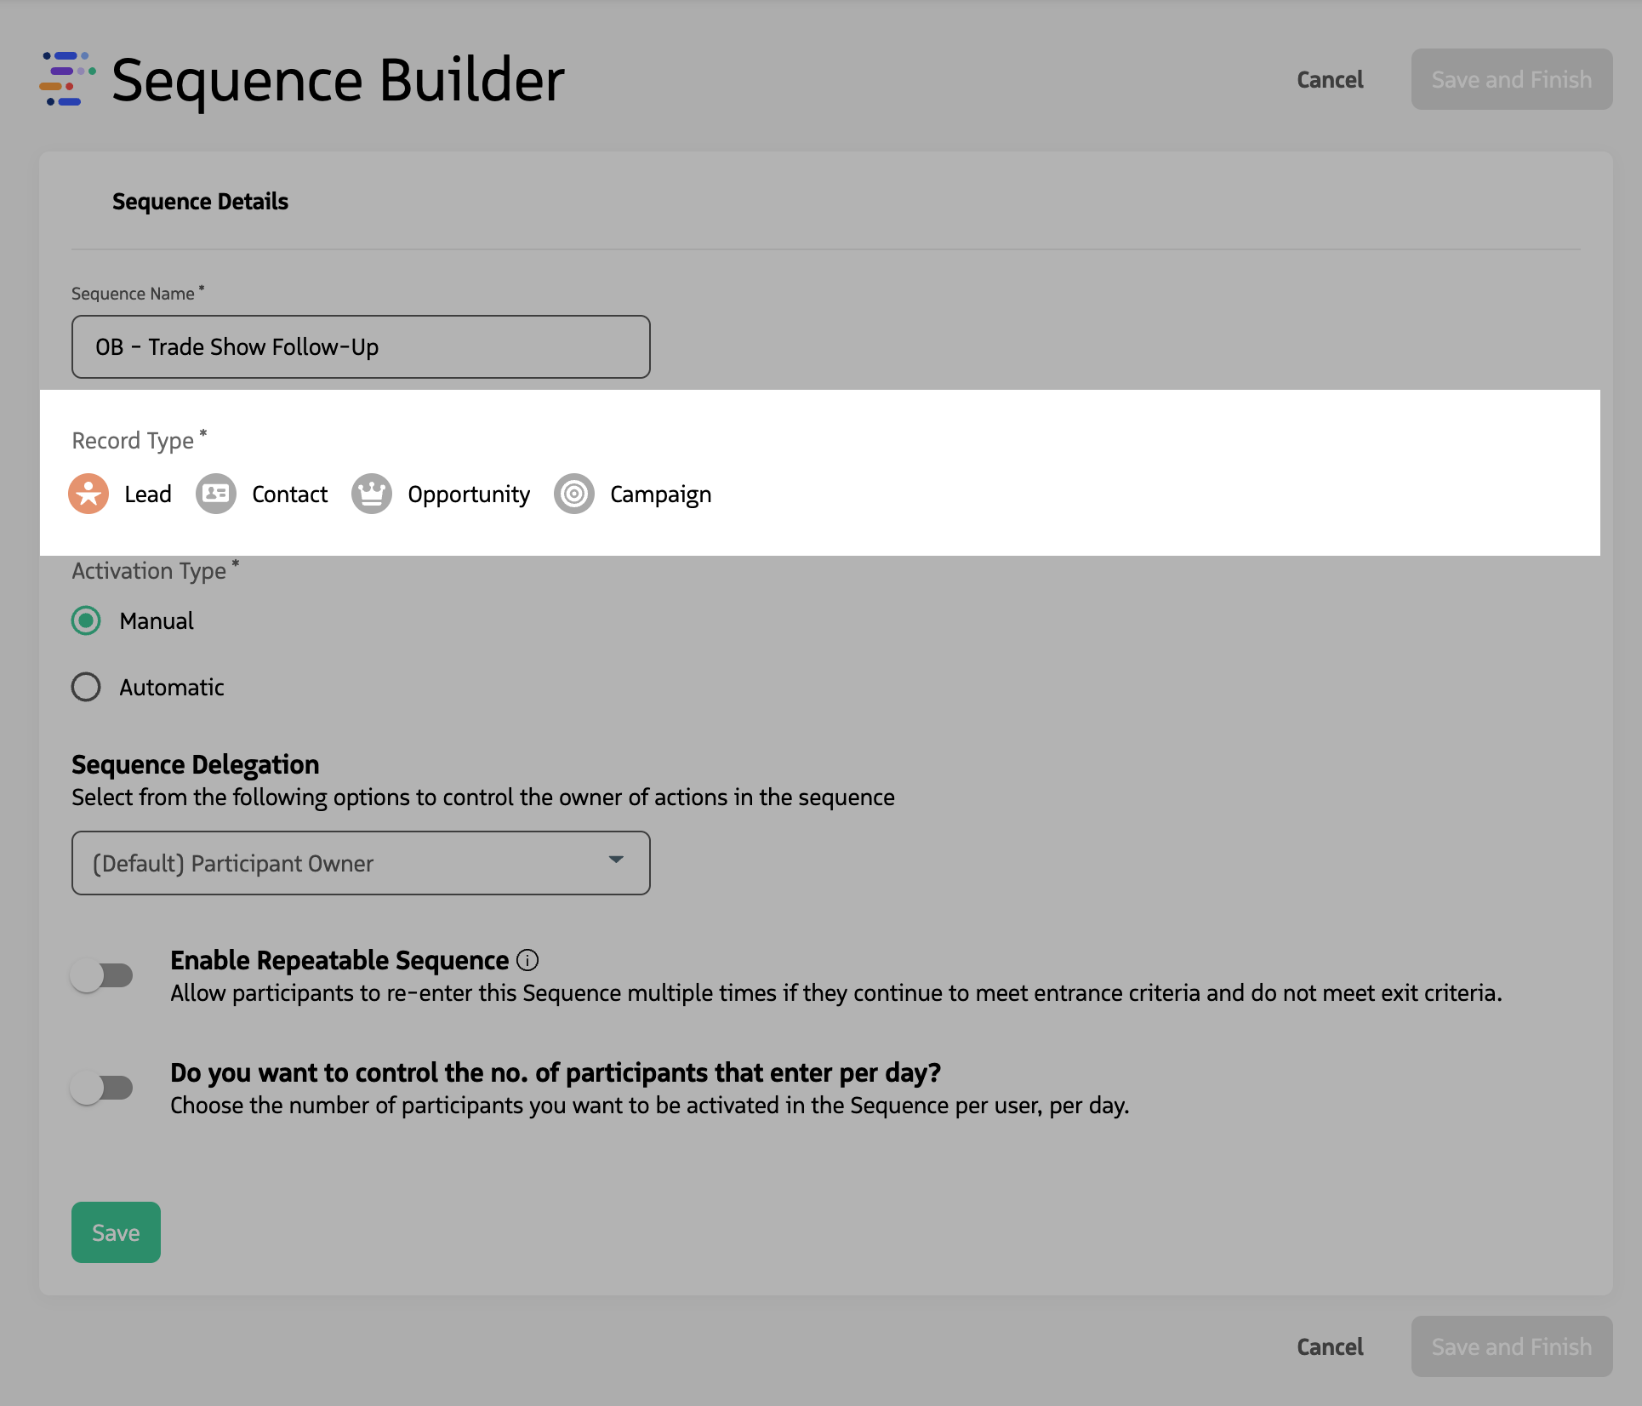
Task: Click the info icon beside Enable Repeatable Sequence
Action: (x=528, y=960)
